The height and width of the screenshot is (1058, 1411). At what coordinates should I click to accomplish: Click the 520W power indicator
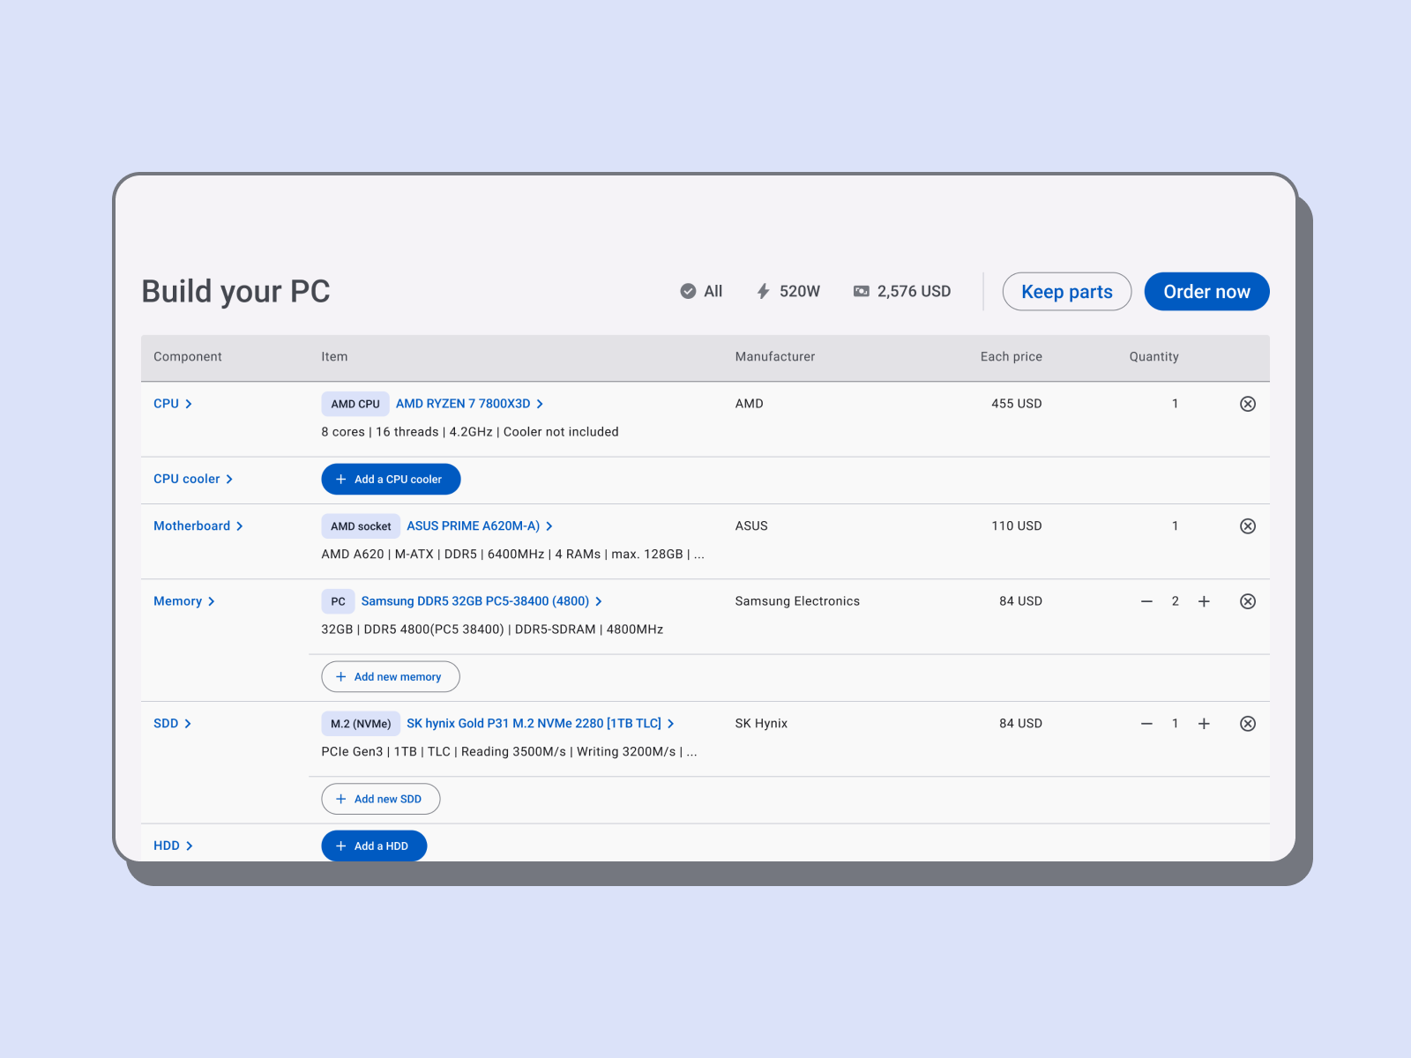788,291
